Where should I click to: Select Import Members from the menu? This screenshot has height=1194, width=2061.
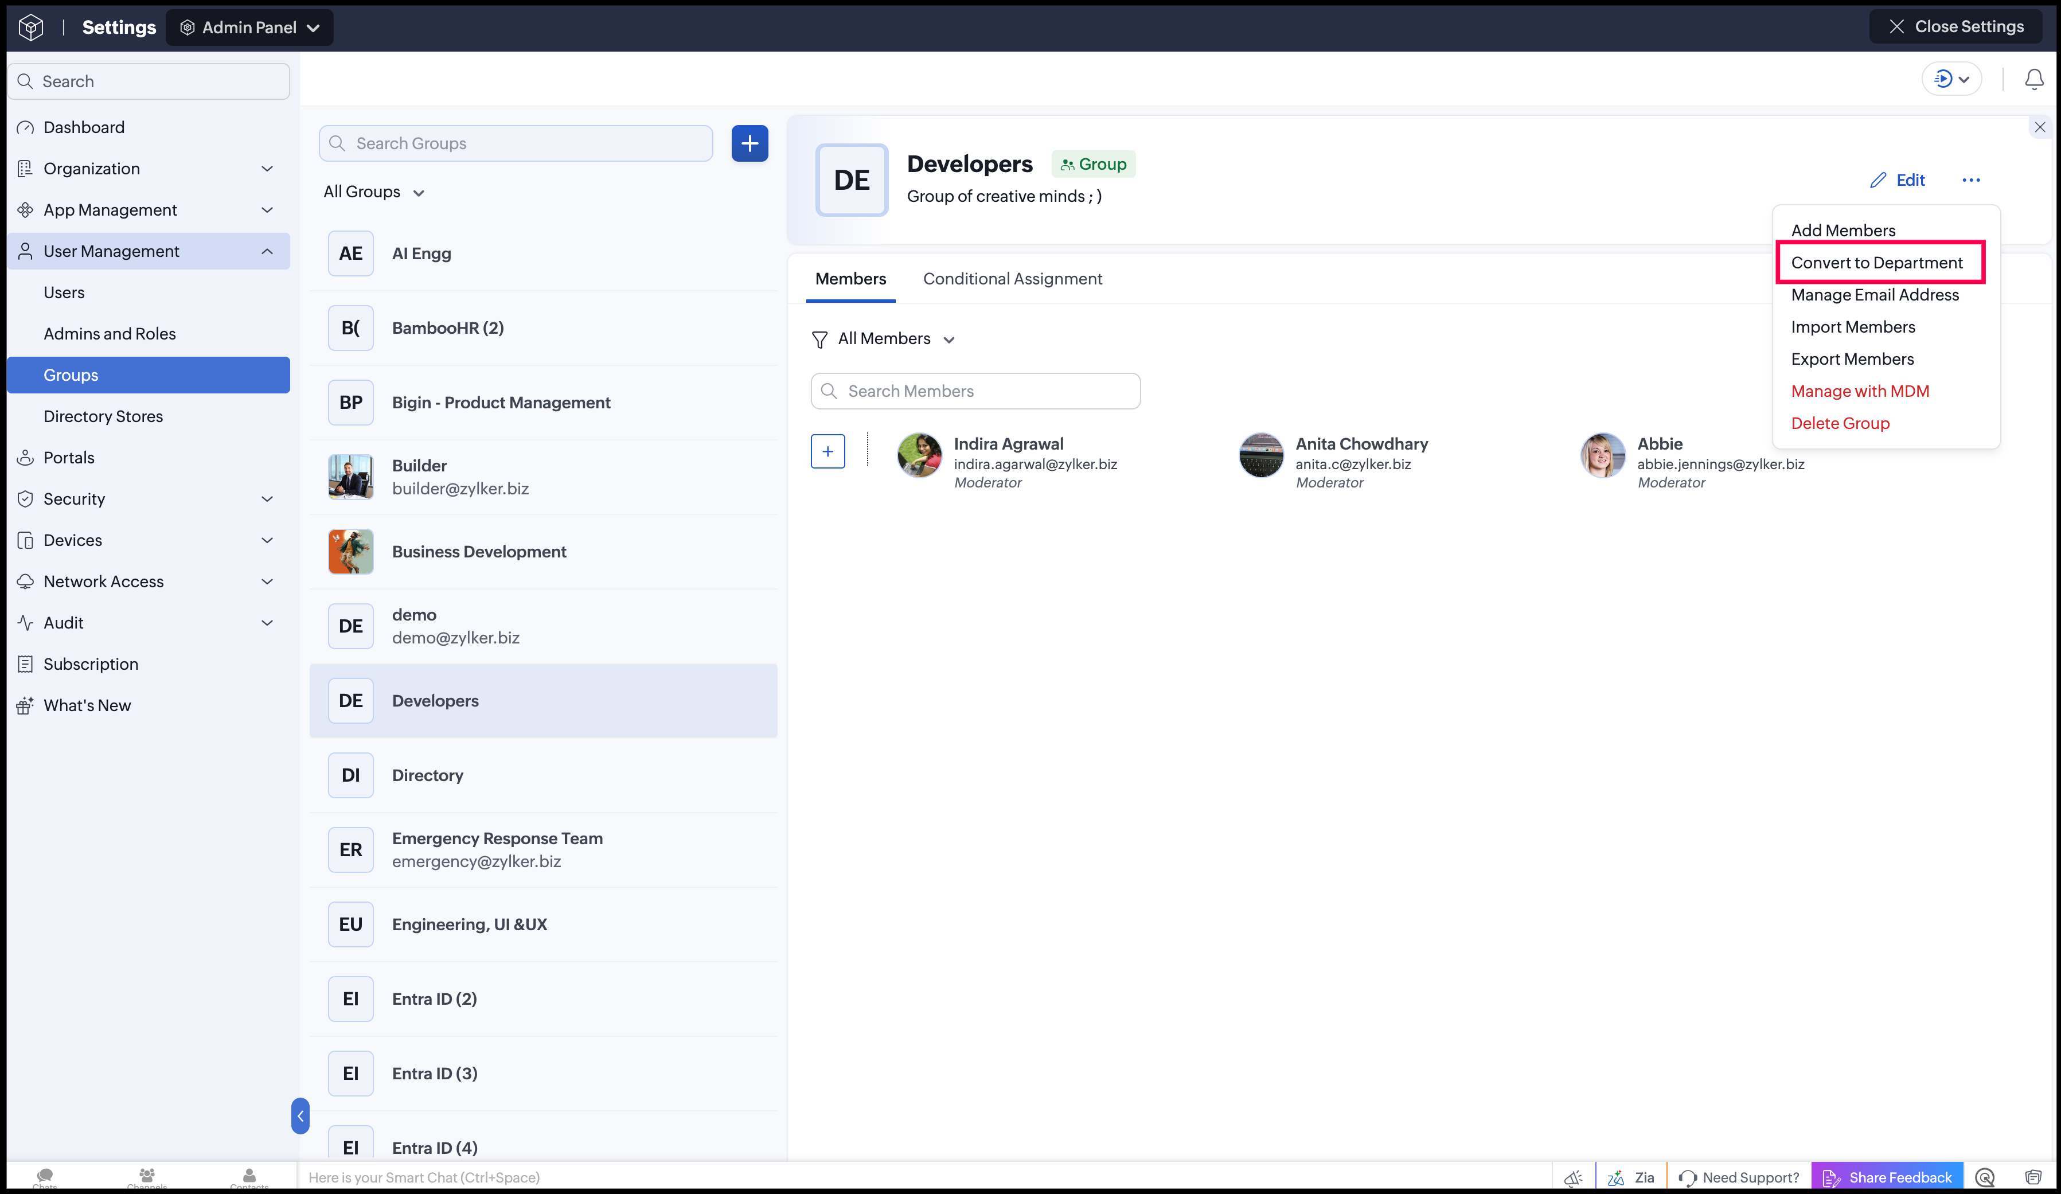[x=1852, y=327]
